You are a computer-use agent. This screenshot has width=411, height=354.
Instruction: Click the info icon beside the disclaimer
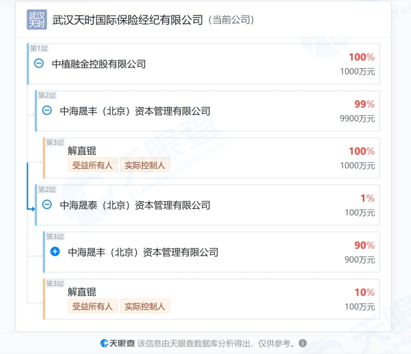pos(303,343)
